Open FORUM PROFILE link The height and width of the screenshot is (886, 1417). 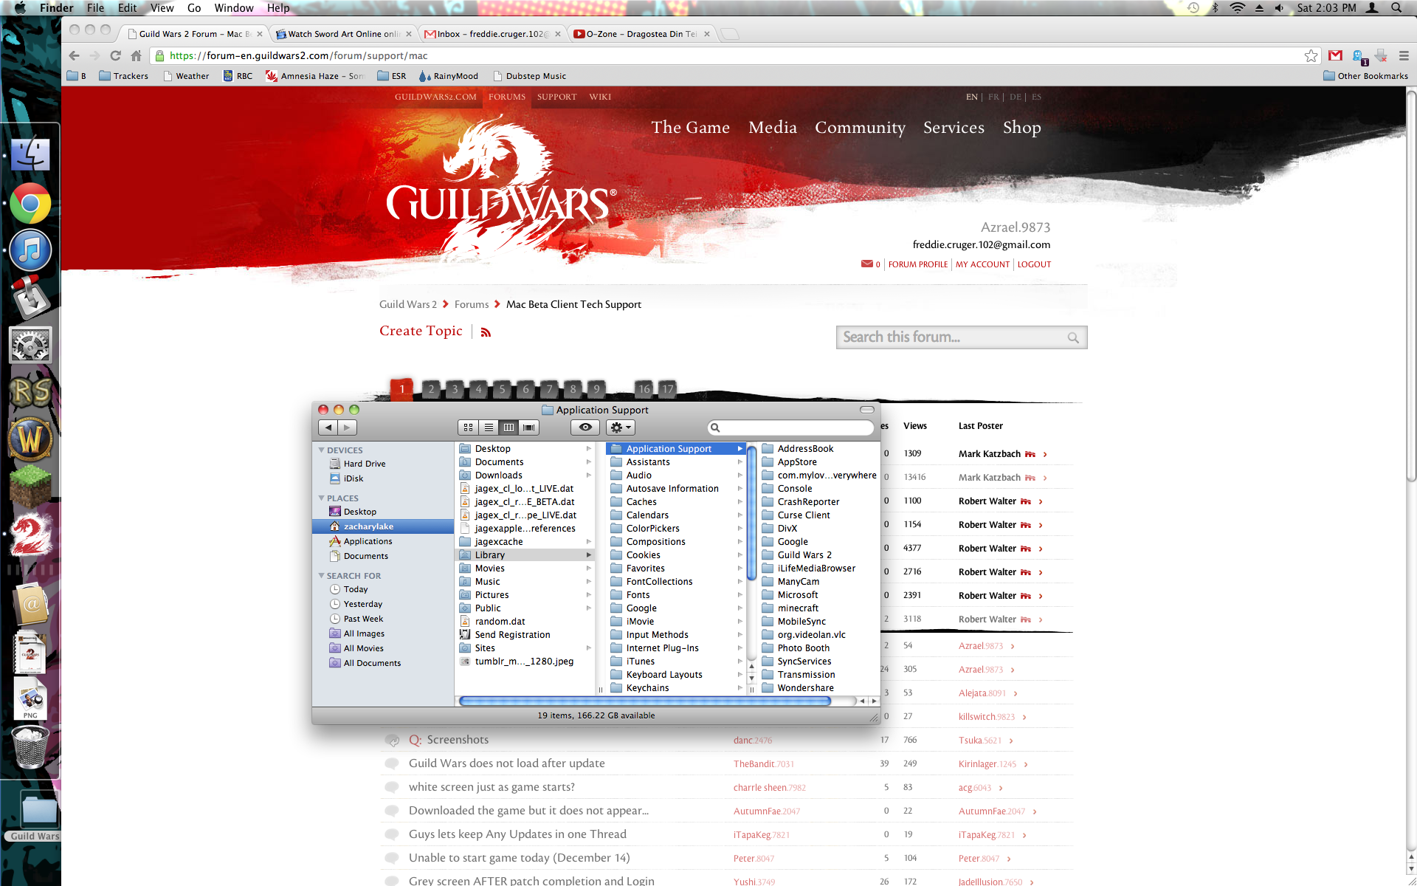click(917, 264)
